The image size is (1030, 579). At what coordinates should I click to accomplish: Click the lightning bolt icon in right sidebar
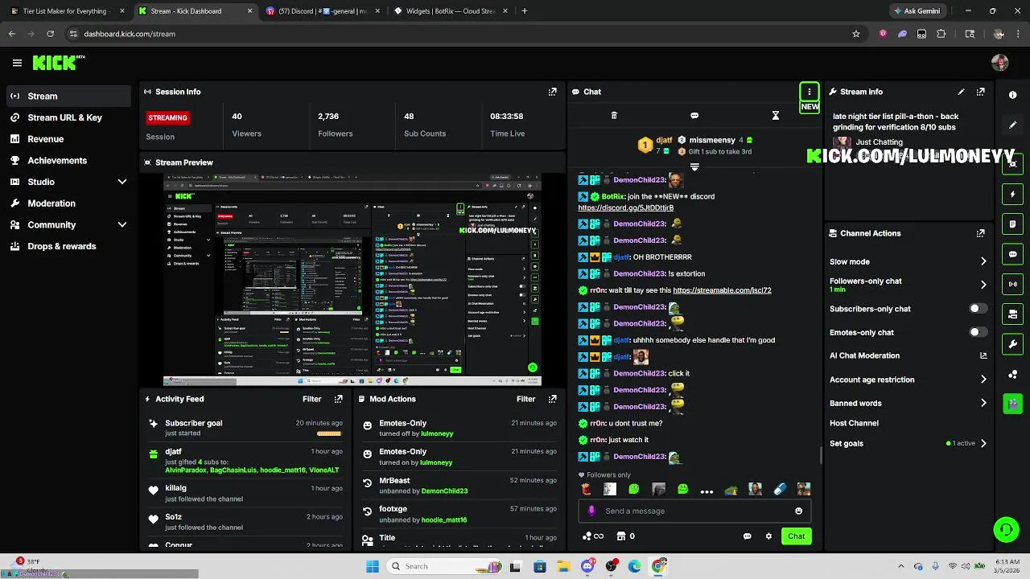coord(1012,194)
